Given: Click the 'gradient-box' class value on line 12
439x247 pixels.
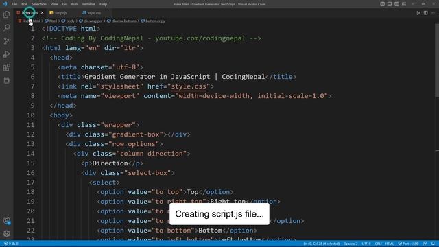Looking at the screenshot, I should pyautogui.click(x=136, y=134).
